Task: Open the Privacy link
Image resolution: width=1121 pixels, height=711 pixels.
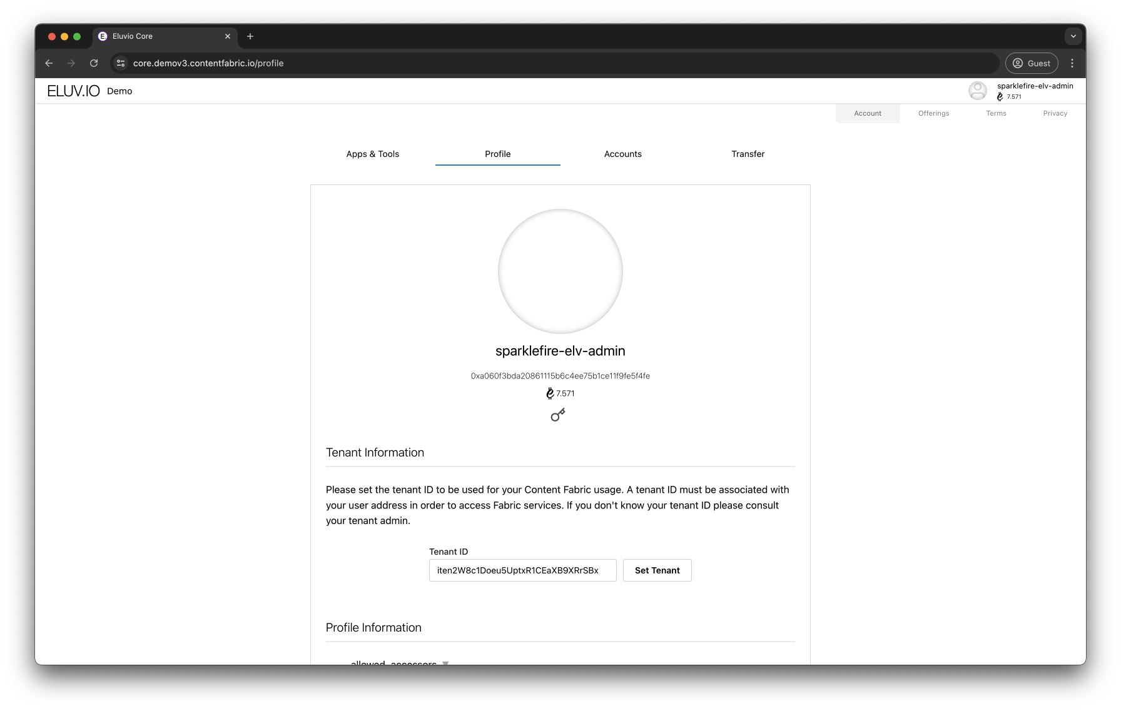Action: (1055, 113)
